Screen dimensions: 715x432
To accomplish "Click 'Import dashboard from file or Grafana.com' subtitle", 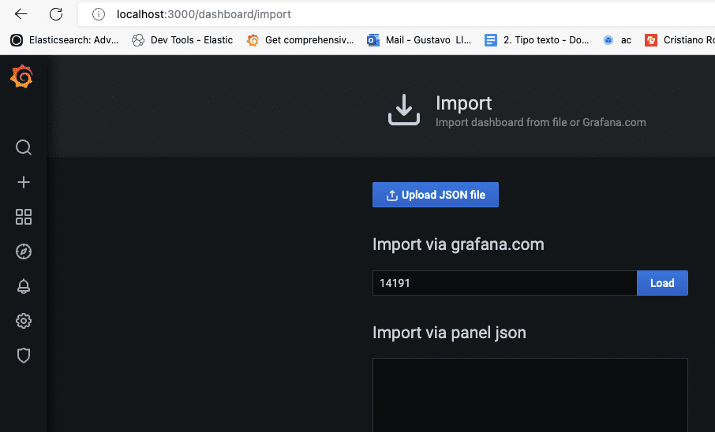I will coord(541,122).
